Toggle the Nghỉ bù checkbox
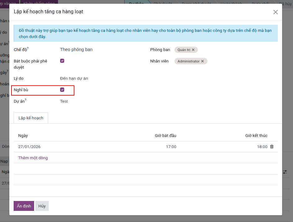 [x=62, y=90]
